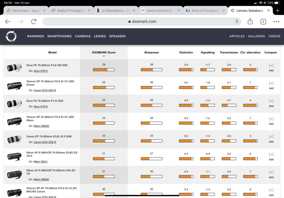Click DXOMARK score bar showing 39
Screen dimensions: 284x198
click(104, 70)
